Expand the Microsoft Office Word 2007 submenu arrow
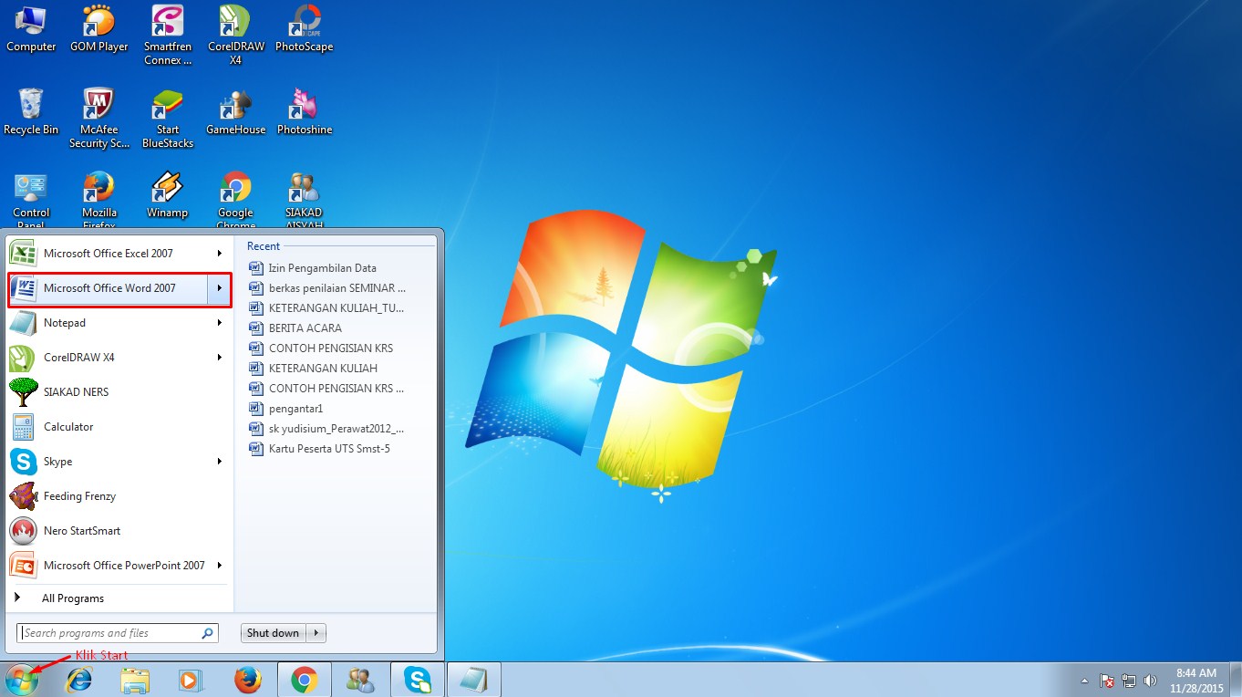This screenshot has width=1242, height=697. point(219,287)
